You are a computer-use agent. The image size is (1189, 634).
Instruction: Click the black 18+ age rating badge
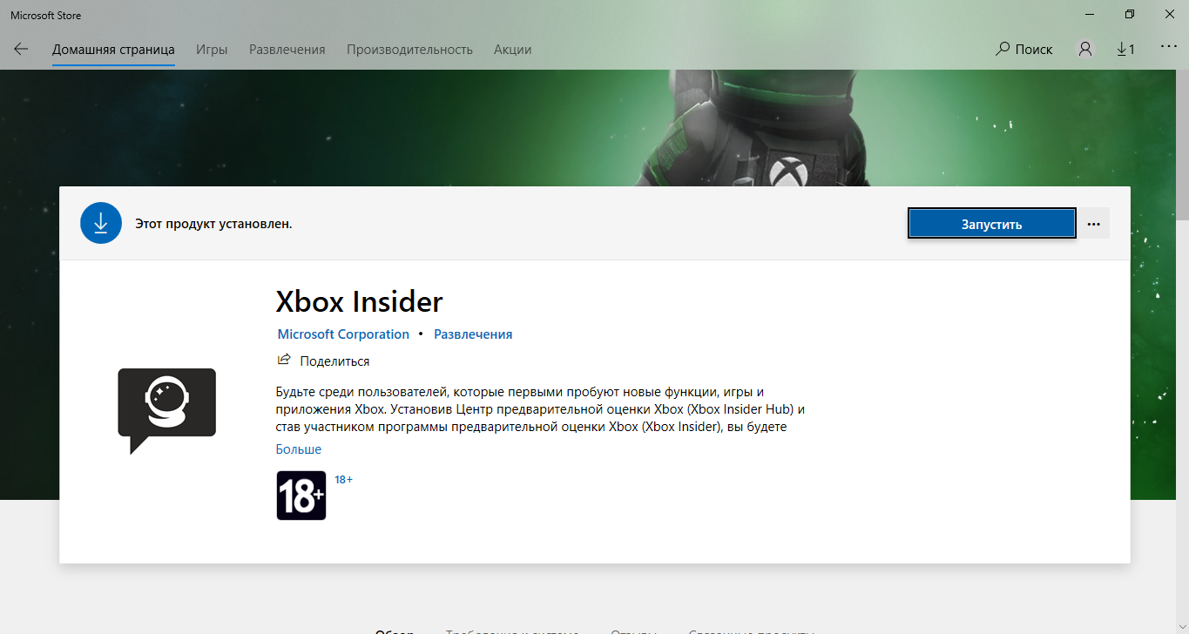[x=301, y=496]
